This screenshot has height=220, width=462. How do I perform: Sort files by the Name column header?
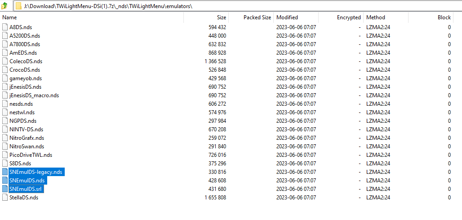9,17
